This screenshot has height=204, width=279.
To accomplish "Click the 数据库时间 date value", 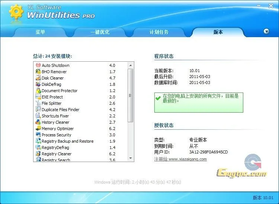I will click(x=200, y=82).
